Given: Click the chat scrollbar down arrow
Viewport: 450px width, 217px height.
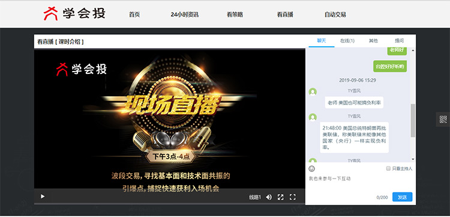Looking at the screenshot, I should tap(413, 159).
